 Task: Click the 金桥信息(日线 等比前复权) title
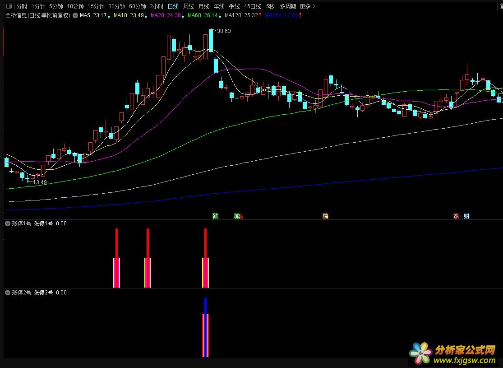38,15
